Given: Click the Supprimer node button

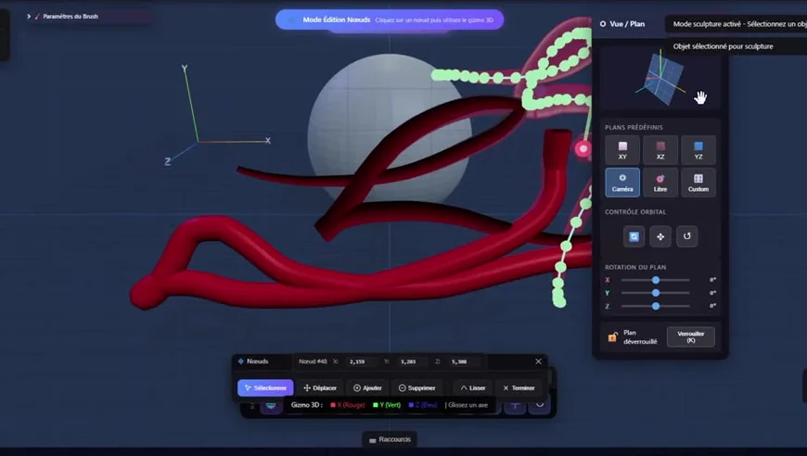Looking at the screenshot, I should tap(417, 387).
